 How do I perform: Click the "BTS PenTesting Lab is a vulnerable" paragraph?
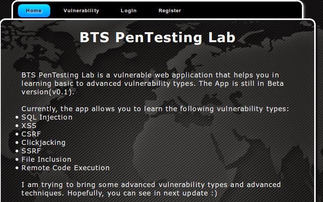(150, 75)
